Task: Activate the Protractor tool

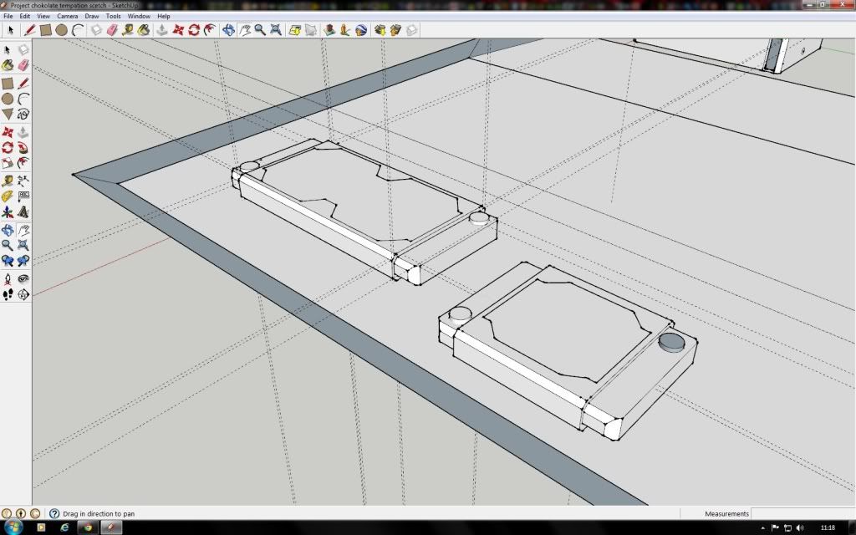Action: coord(8,196)
